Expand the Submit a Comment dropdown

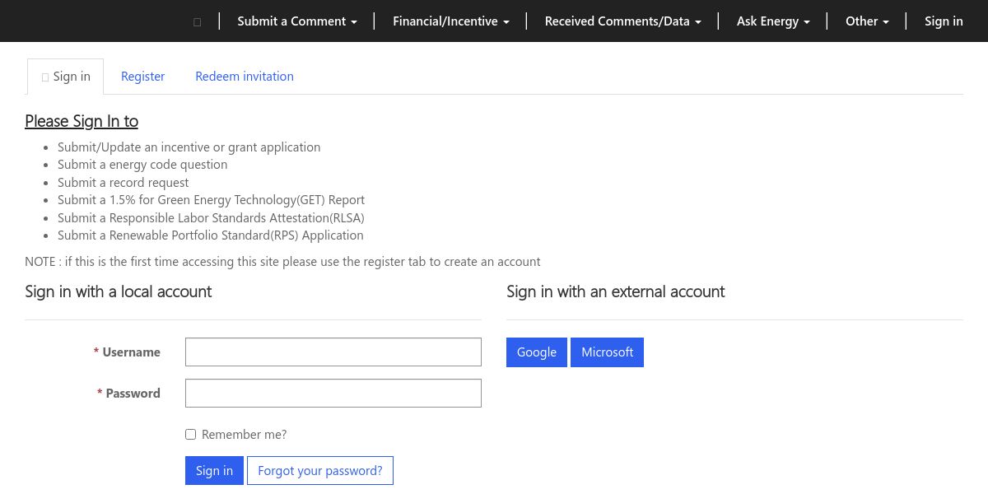[x=297, y=21]
